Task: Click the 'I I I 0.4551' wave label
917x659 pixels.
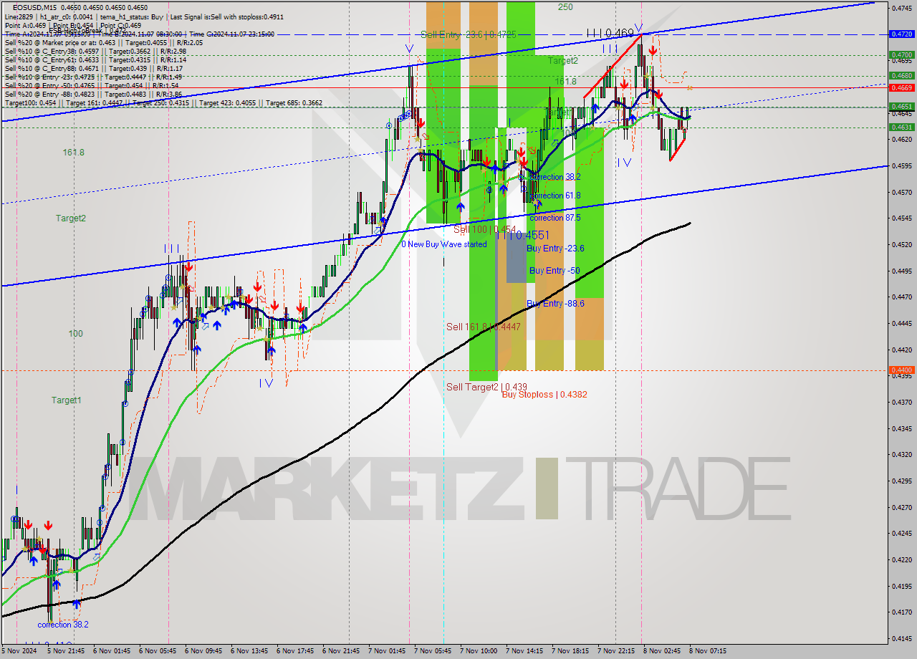Action: (522, 235)
